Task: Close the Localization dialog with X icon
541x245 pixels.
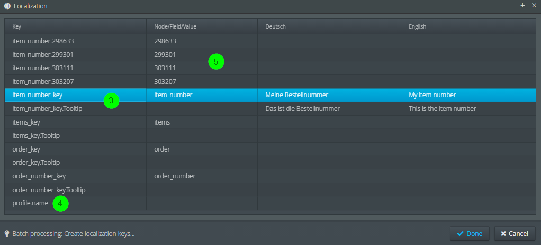Action: point(534,5)
